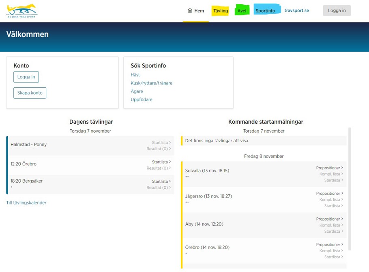The image size is (369, 272).
Task: Open the Uppfödare search link
Action: pyautogui.click(x=142, y=99)
